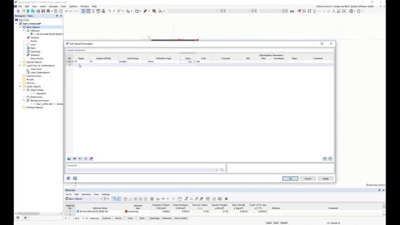Image resolution: width=400 pixels, height=225 pixels.
Task: Click the new-row icon in dialog toolbar
Action: (69, 159)
